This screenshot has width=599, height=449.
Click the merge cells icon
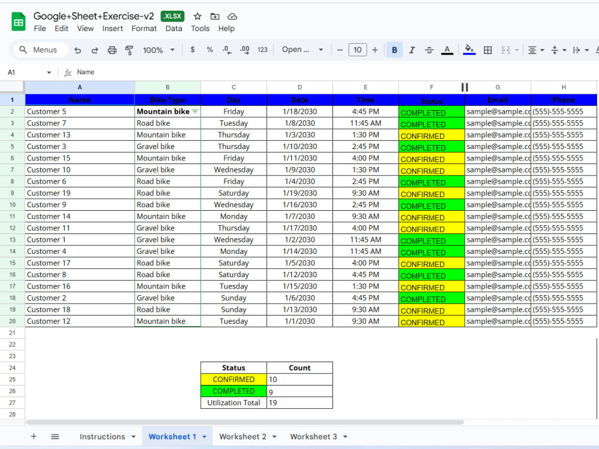tap(506, 50)
